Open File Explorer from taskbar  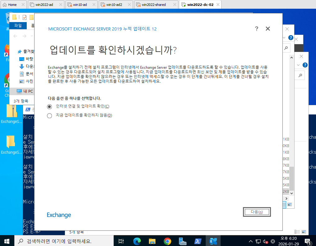152,241
